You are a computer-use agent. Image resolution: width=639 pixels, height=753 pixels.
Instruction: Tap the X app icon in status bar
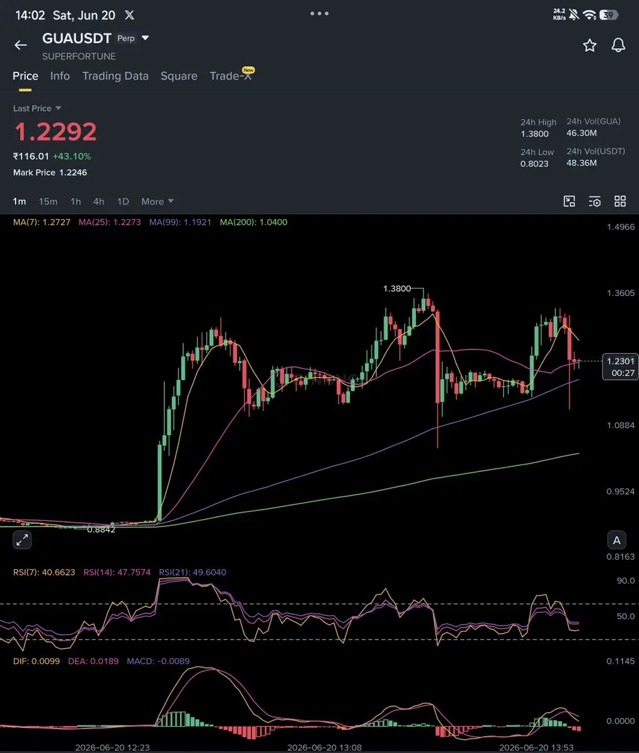point(129,15)
